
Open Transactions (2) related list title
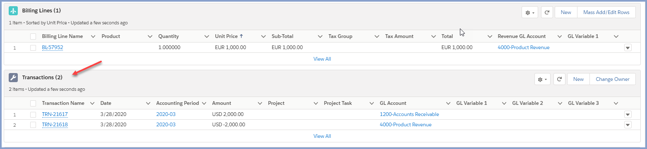click(x=42, y=77)
